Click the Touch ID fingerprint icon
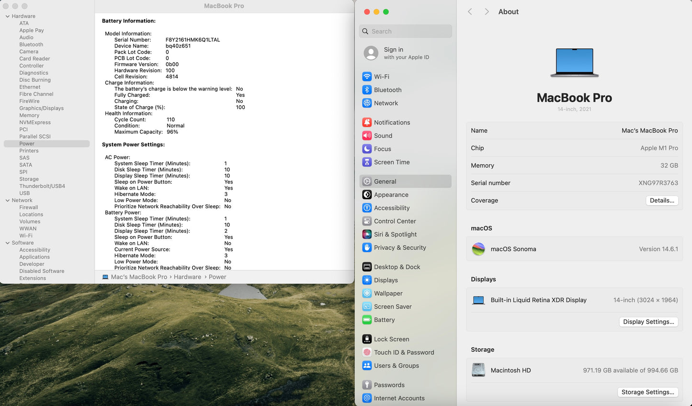692x406 pixels. (367, 352)
